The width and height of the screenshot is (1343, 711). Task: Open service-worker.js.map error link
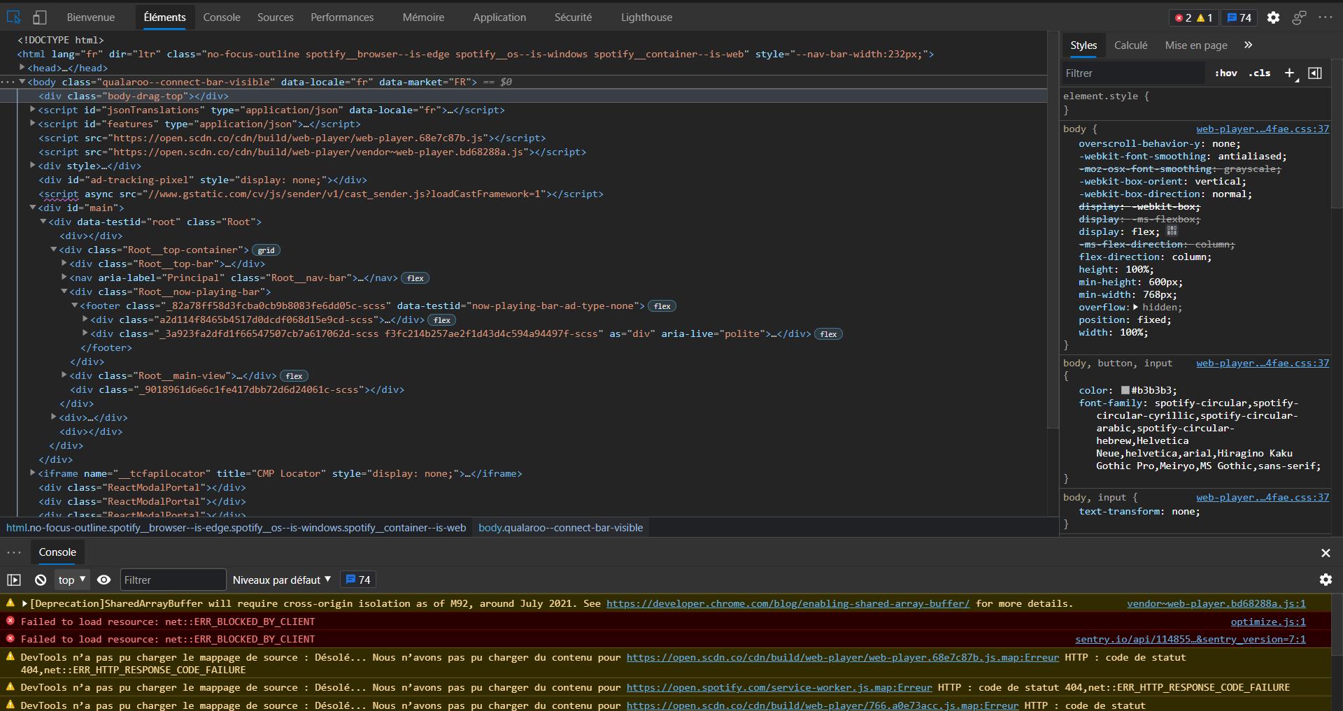(x=779, y=687)
